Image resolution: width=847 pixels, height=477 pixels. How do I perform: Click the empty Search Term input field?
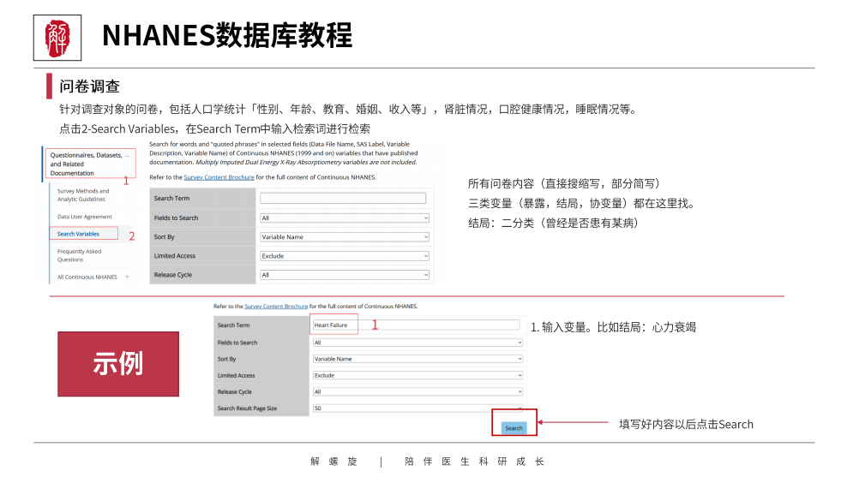[343, 198]
